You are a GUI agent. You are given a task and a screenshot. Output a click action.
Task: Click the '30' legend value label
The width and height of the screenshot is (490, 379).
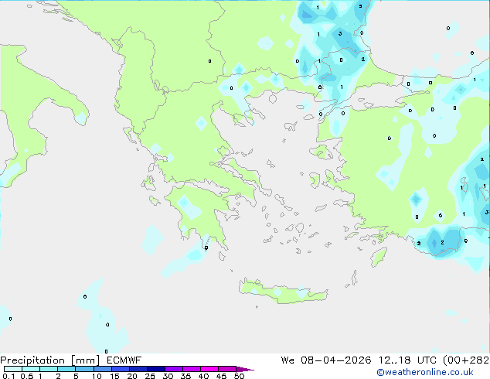[168, 376]
